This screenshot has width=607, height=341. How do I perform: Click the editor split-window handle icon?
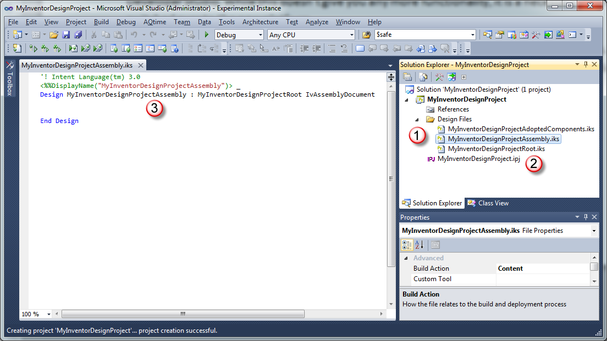click(391, 77)
